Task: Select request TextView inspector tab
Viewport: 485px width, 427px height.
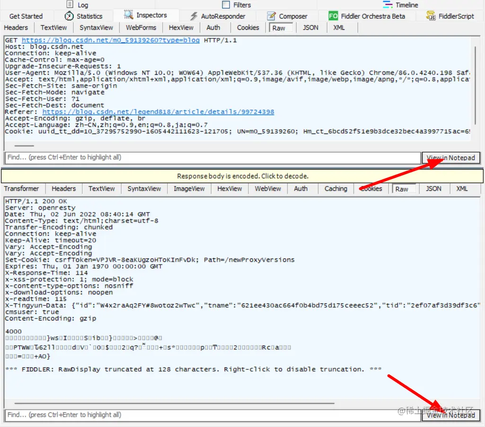Action: point(53,28)
